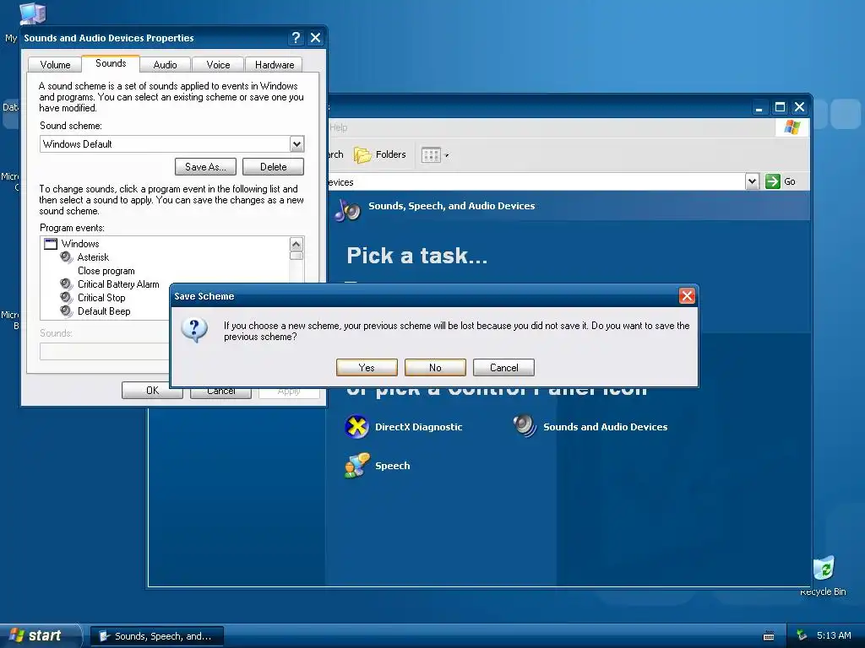The image size is (865, 648).
Task: Click the Delete scheme button
Action: 273,167
